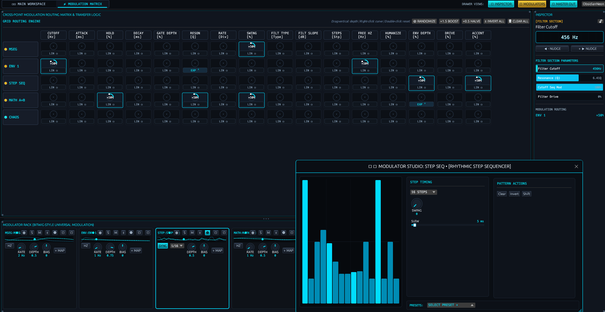Click the last square icon in MSEG module header

(72, 233)
